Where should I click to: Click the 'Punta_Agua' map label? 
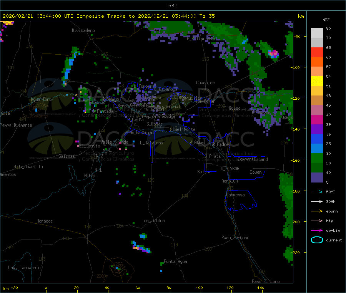pos(175,261)
